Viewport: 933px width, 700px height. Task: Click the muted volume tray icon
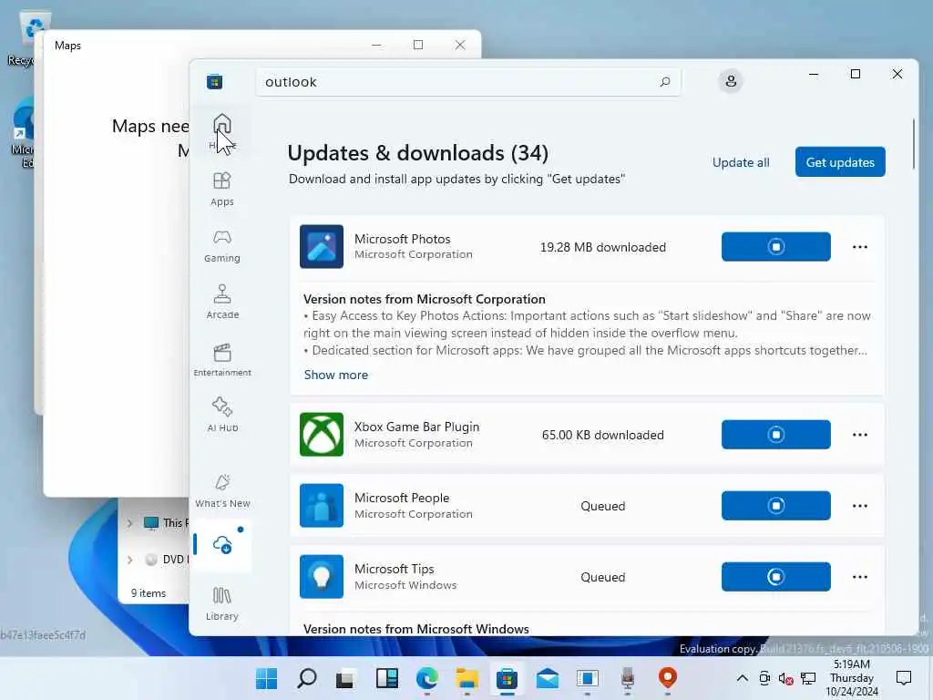pos(785,678)
